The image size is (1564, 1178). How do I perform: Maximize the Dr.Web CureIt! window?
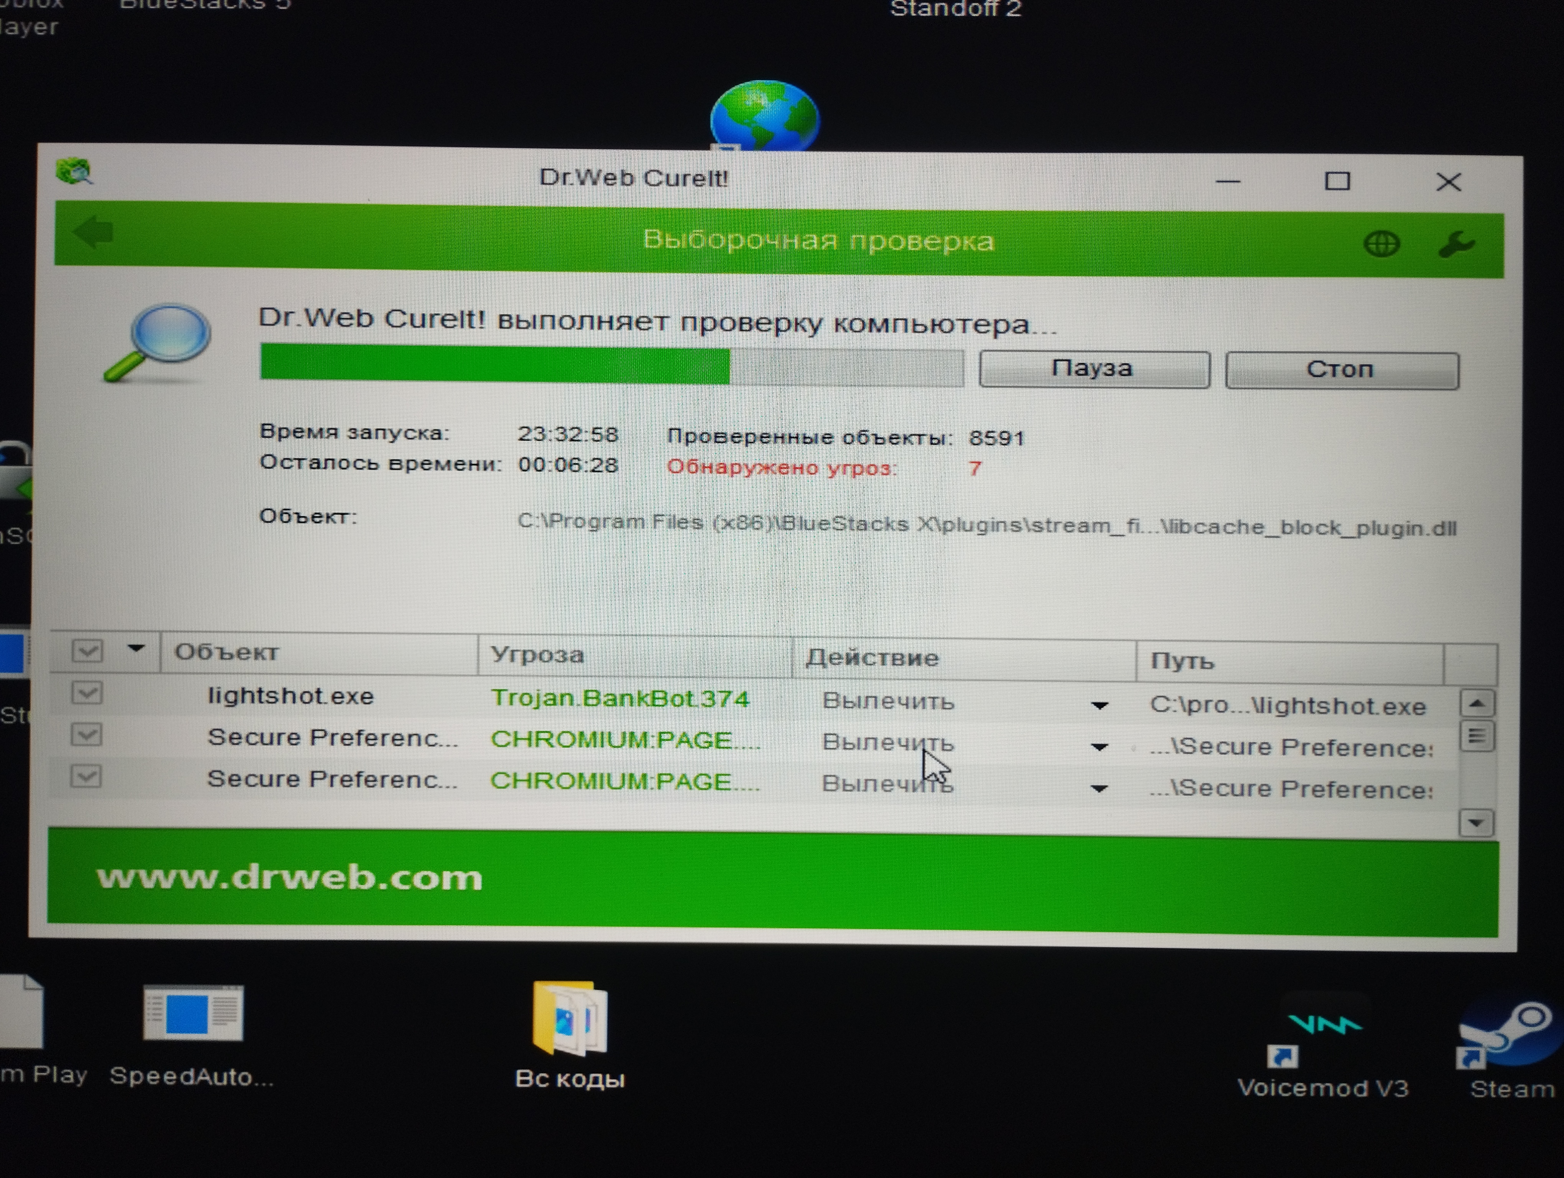1337,182
